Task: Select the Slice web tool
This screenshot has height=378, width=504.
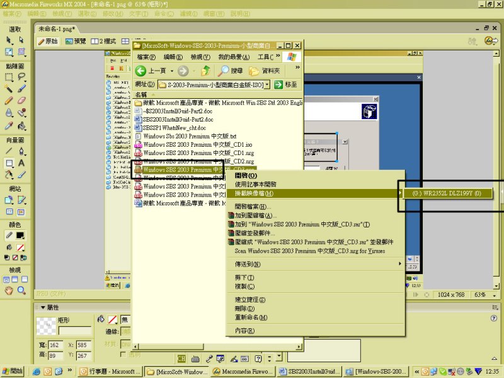Action: (21, 200)
